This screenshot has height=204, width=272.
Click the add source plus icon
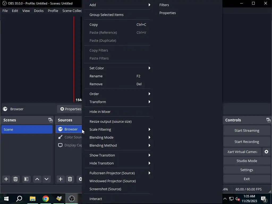tap(61, 179)
